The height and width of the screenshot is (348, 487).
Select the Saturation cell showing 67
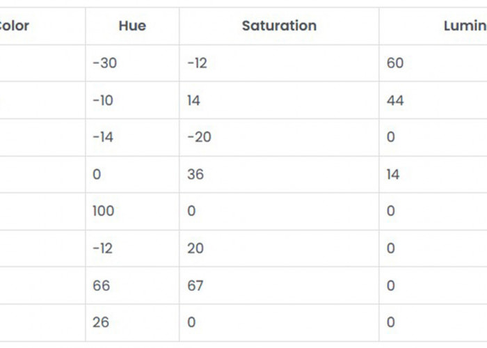195,286
